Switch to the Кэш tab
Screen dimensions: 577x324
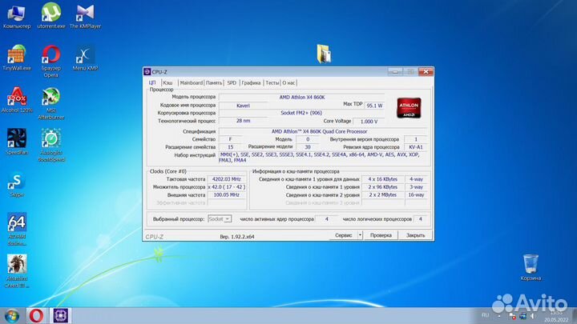[x=167, y=83]
